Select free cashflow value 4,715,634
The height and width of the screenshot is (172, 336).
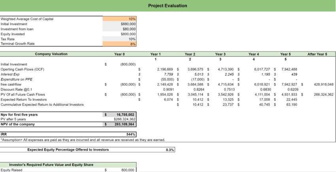click(x=226, y=84)
